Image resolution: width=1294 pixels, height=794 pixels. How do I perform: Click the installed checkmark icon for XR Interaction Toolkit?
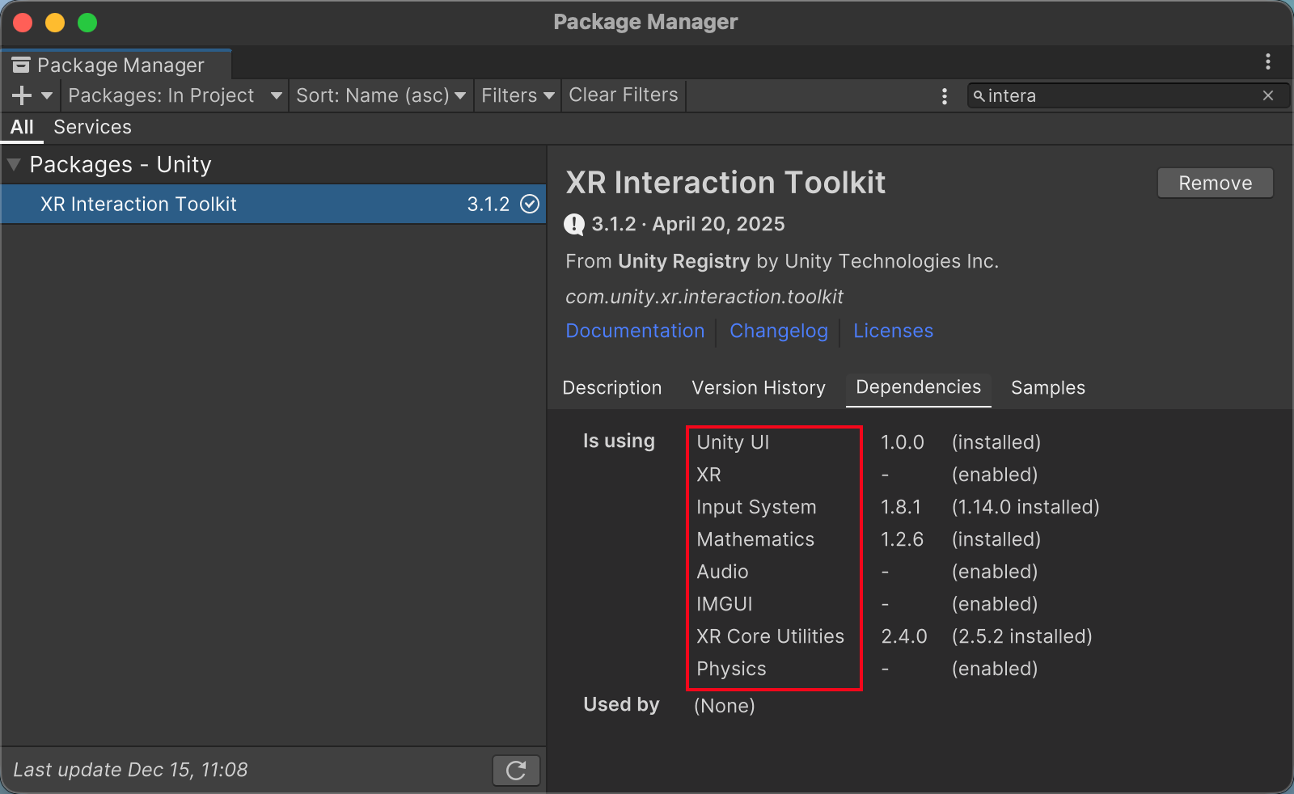(x=530, y=204)
